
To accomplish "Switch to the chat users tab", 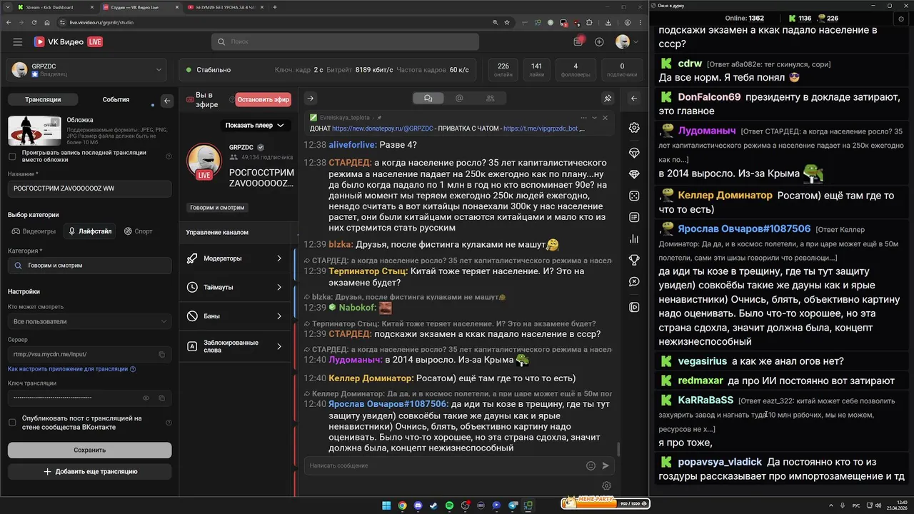I will pos(490,99).
